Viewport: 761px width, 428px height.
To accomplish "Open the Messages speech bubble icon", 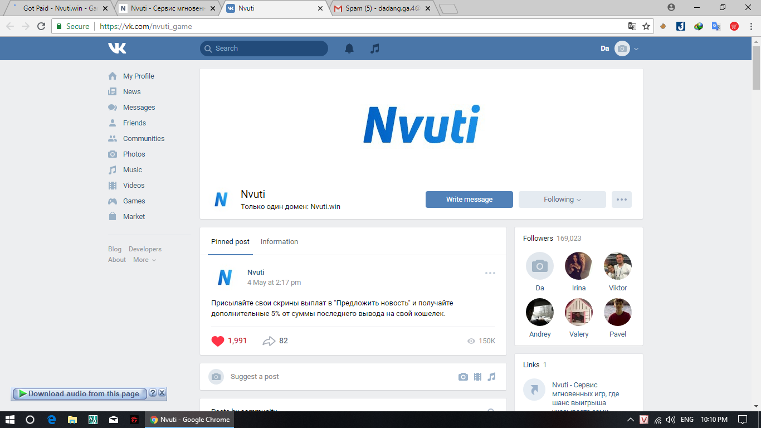I will point(113,107).
